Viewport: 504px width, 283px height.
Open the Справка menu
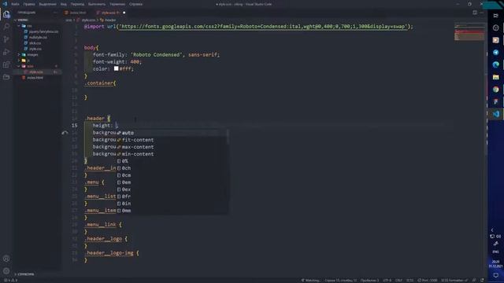click(136, 4)
